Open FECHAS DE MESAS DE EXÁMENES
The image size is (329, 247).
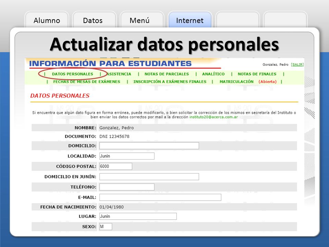pyautogui.click(x=87, y=82)
